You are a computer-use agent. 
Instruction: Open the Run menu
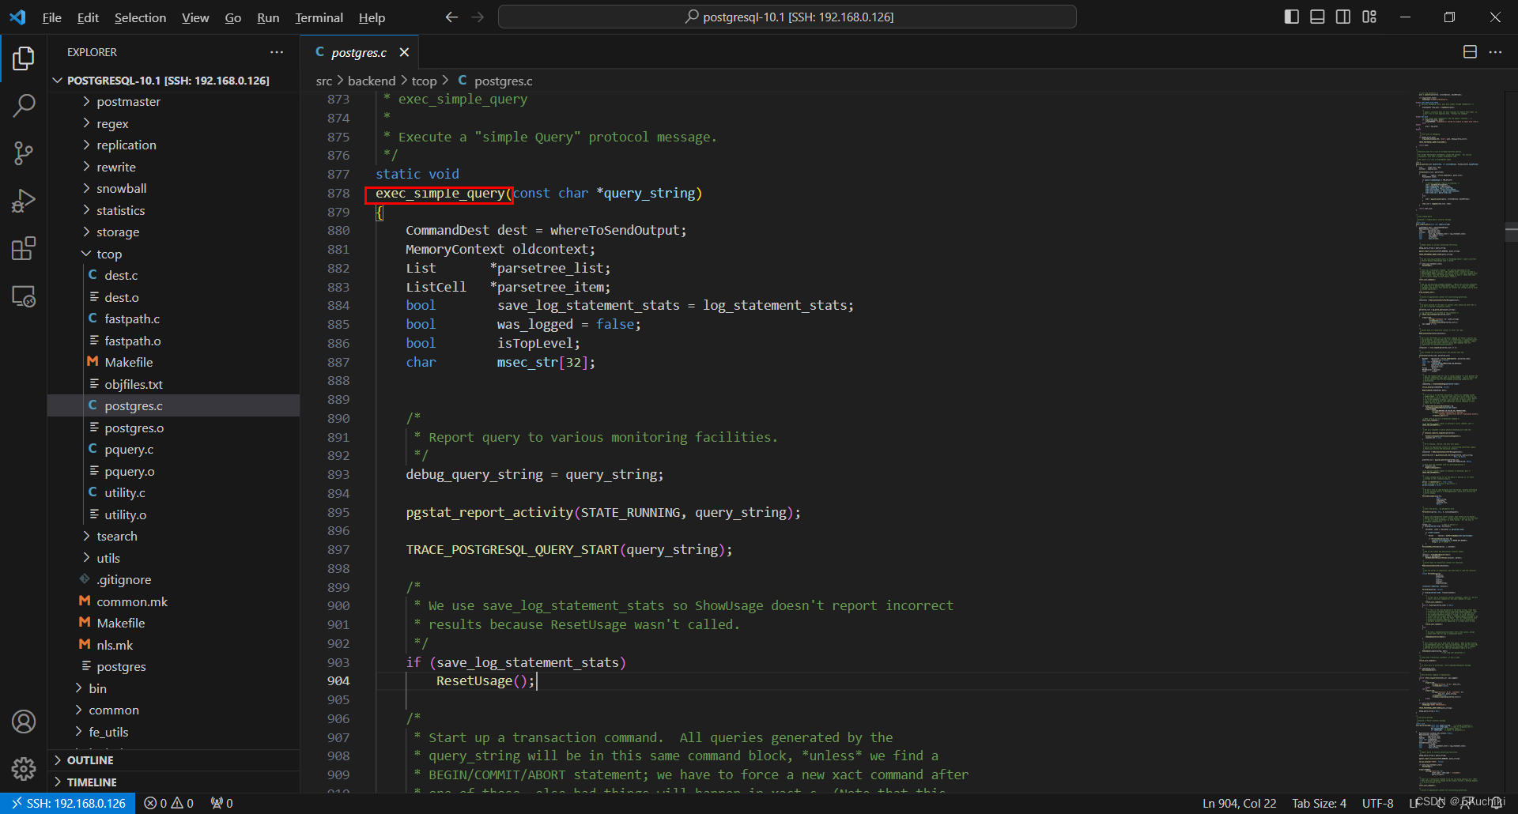click(x=268, y=17)
